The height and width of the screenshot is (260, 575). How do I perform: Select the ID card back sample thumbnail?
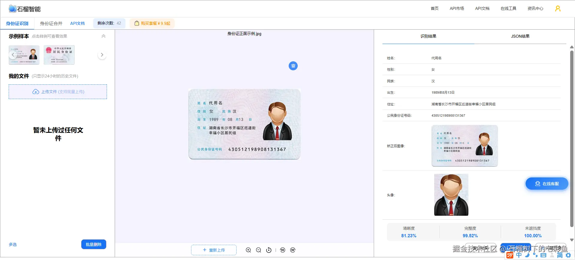(59, 55)
